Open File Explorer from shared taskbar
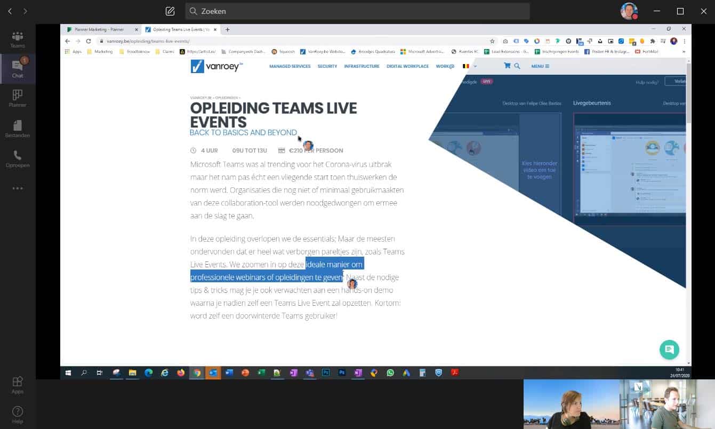 click(x=132, y=373)
